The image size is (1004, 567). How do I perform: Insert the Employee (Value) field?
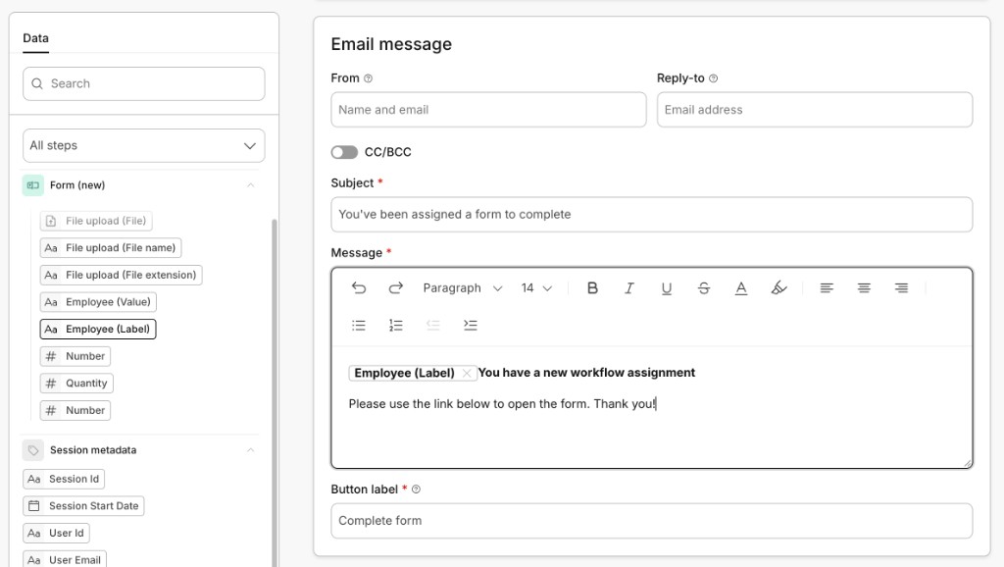tap(99, 302)
